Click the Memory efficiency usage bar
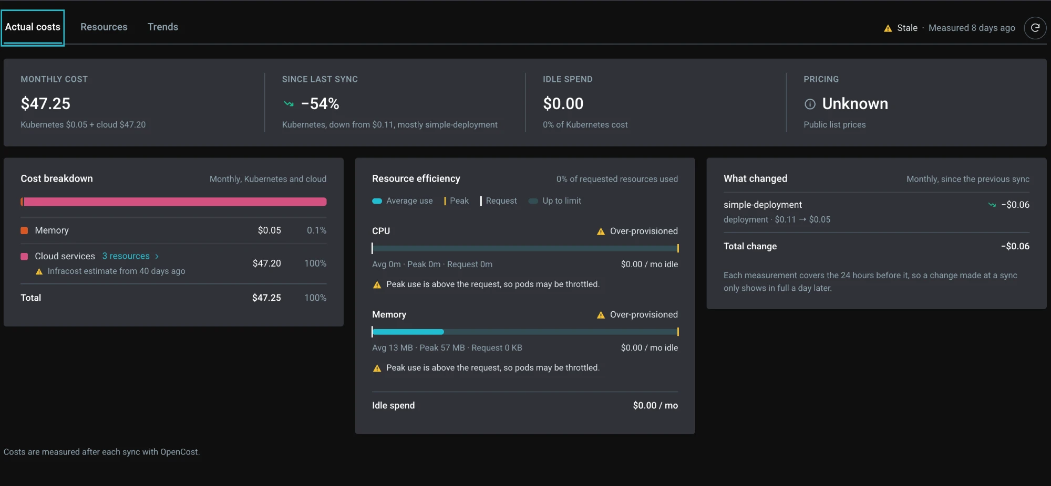The image size is (1051, 486). (x=525, y=332)
